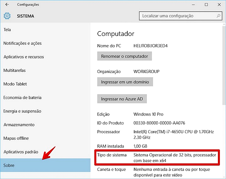Click Ingressar no Azure AD button

122,99
